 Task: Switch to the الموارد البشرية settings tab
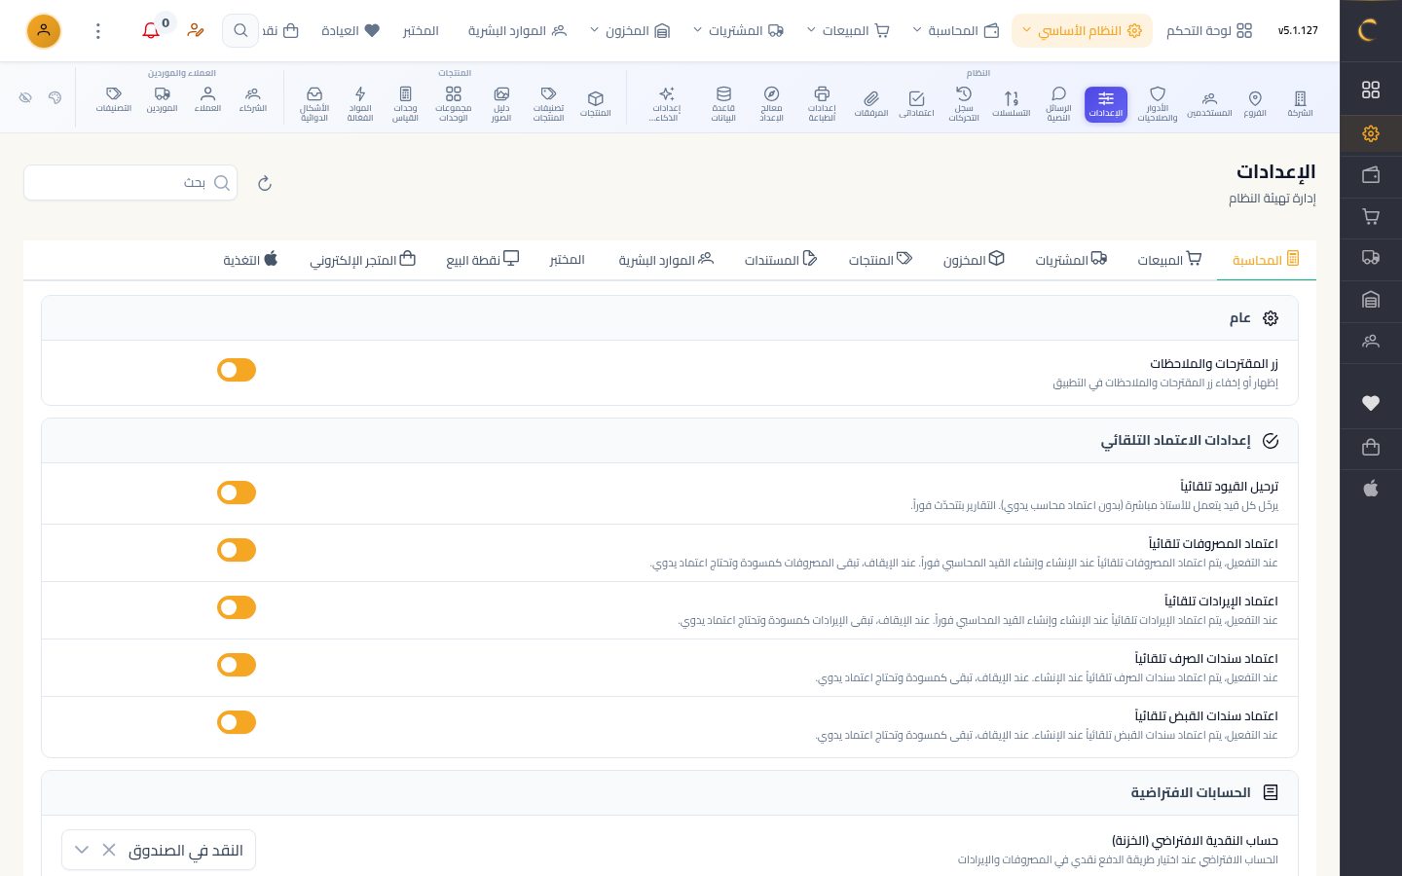[667, 260]
